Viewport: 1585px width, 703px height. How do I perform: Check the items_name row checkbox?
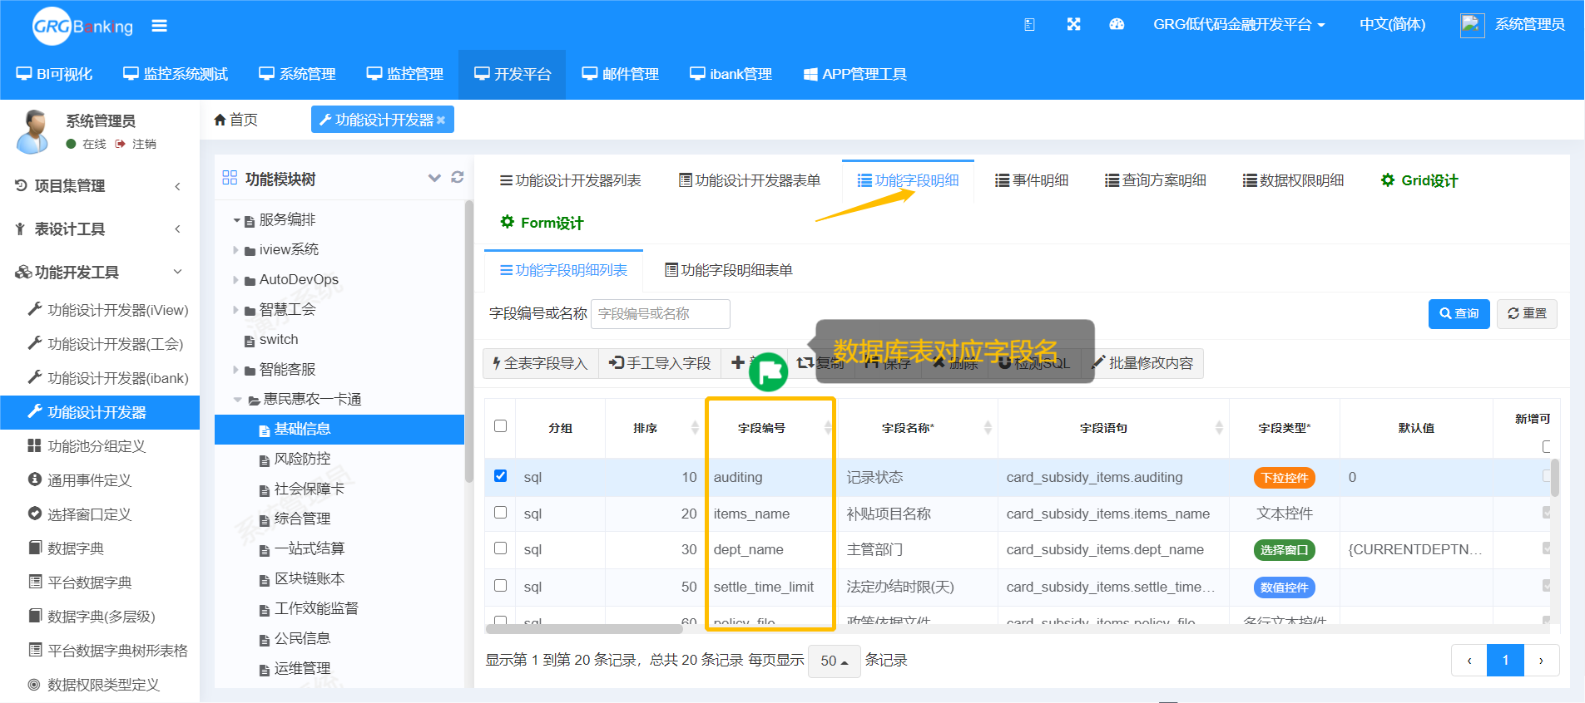tap(500, 513)
